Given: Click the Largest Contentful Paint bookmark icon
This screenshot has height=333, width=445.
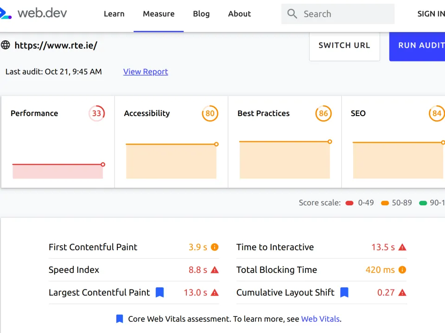Looking at the screenshot, I should pyautogui.click(x=159, y=292).
